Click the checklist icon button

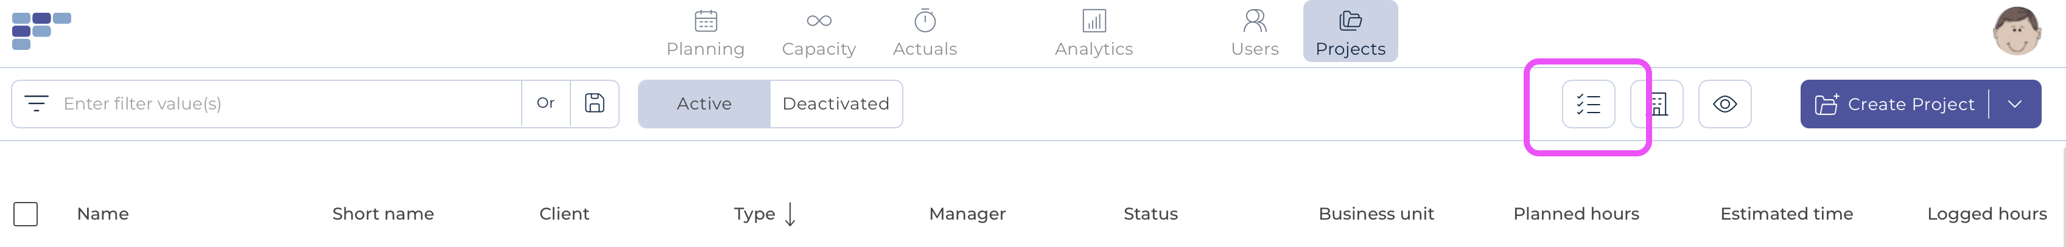[x=1588, y=104]
